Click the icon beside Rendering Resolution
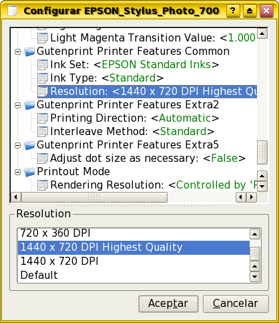 pyautogui.click(x=42, y=185)
